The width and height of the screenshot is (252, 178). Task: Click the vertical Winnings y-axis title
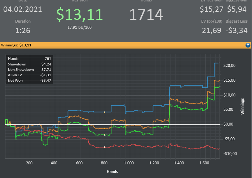242,106
